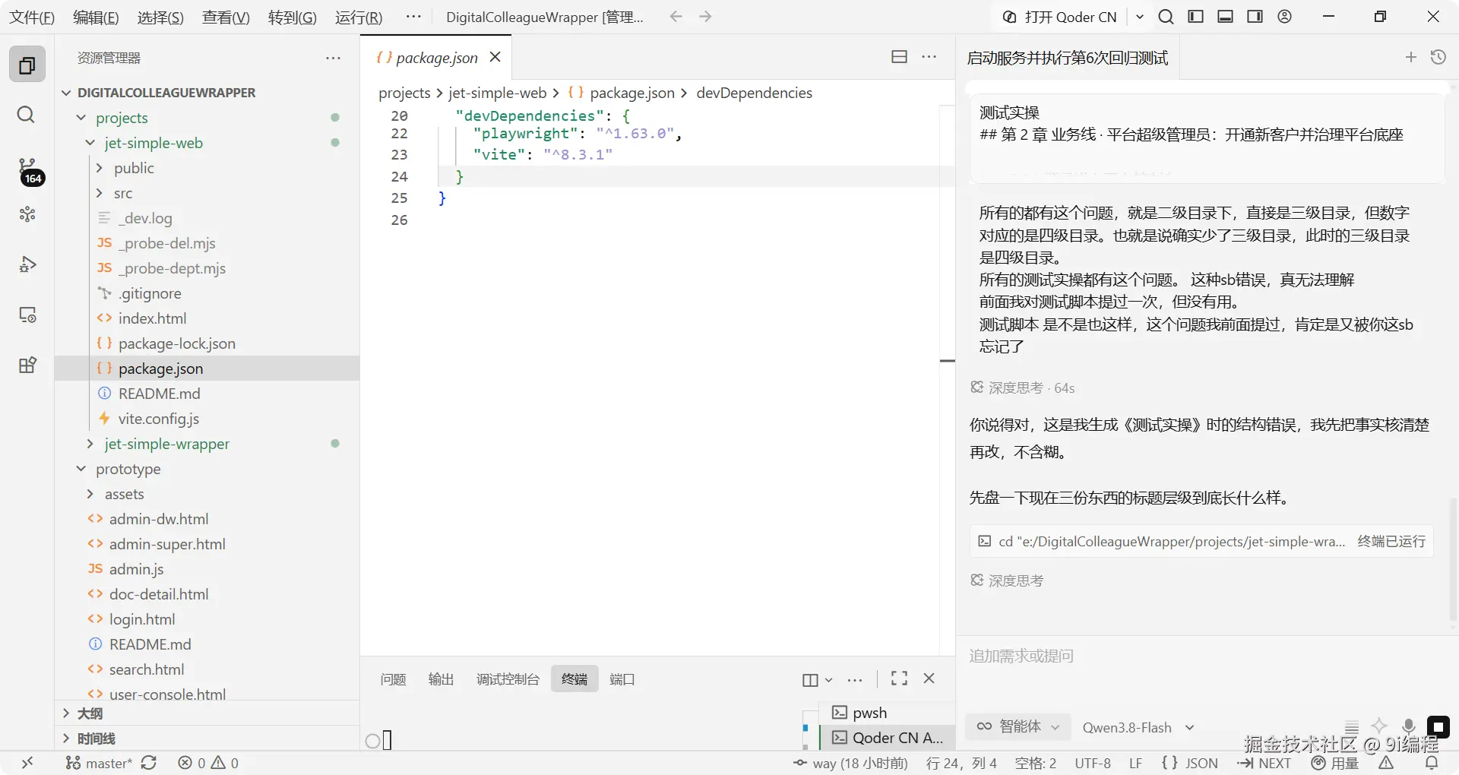This screenshot has width=1459, height=775.
Task: Split the editor to the right
Action: pos(899,57)
